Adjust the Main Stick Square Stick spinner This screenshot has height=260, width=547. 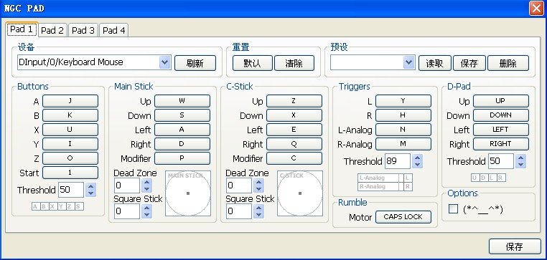click(x=146, y=211)
